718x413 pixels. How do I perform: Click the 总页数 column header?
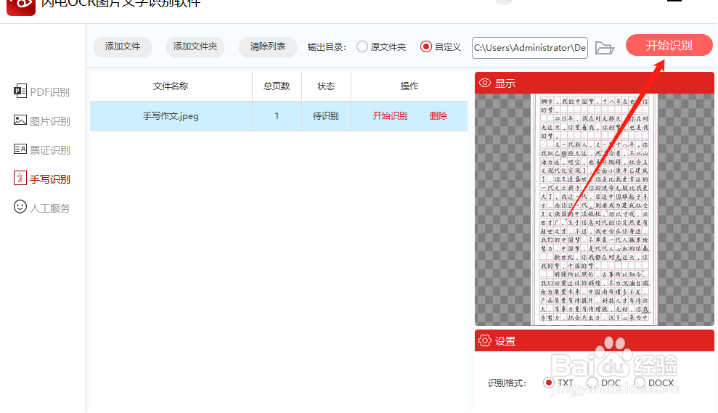pos(277,86)
